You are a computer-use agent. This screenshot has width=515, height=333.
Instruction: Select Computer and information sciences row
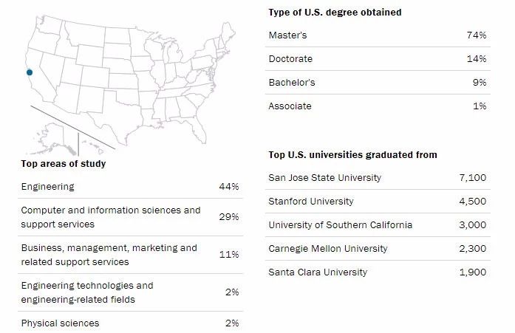(111, 217)
